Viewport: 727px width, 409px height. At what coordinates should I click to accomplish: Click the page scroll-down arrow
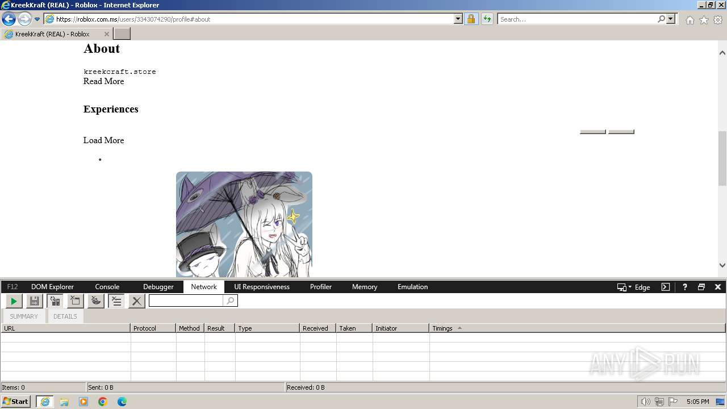(722, 265)
